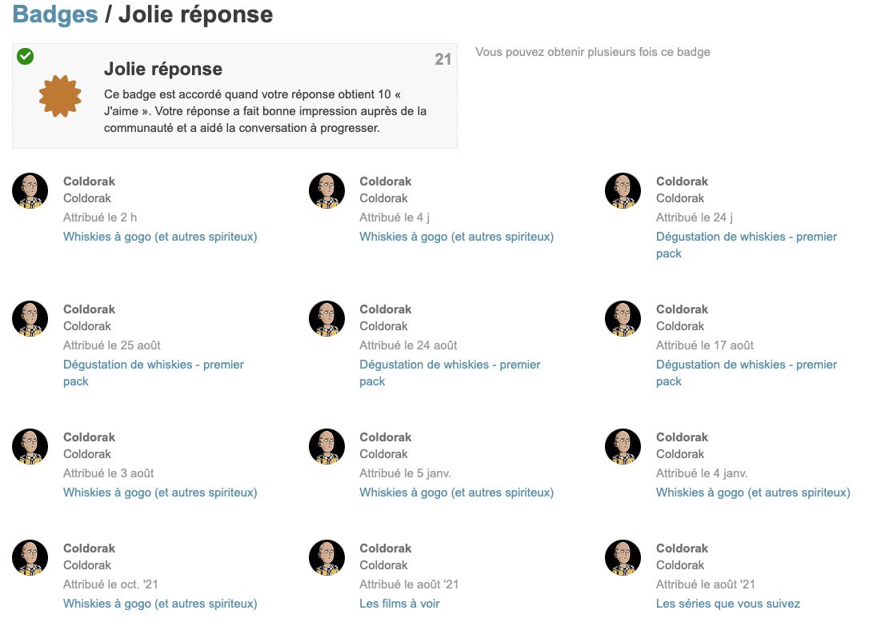Image resolution: width=873 pixels, height=638 pixels.
Task: Go back to the Badges page link
Action: [x=55, y=14]
